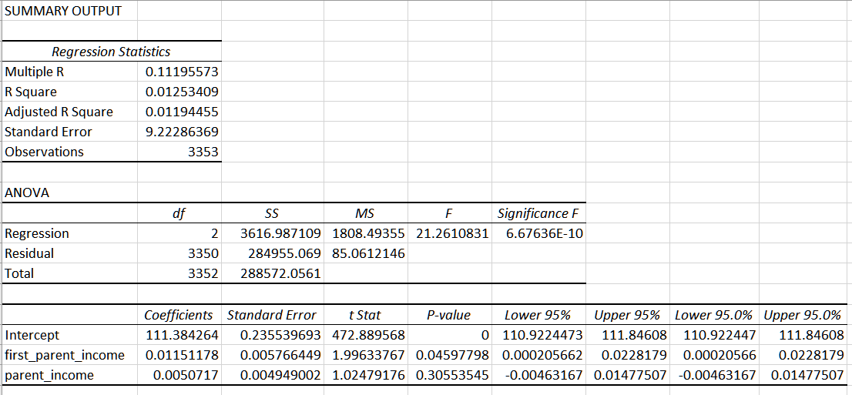Click Regression SS value 3616.987109
Image resolution: width=852 pixels, height=395 pixels.
pyautogui.click(x=272, y=233)
